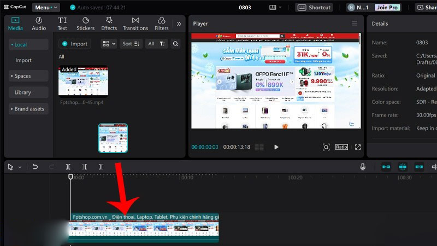Open the Transitions tab
This screenshot has width=437, height=246.
pos(135,24)
